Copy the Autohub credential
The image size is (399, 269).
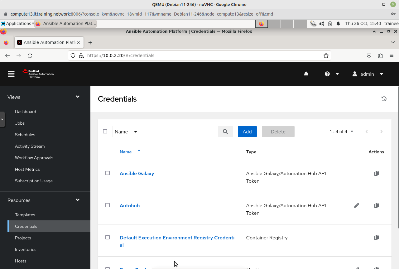click(x=377, y=205)
